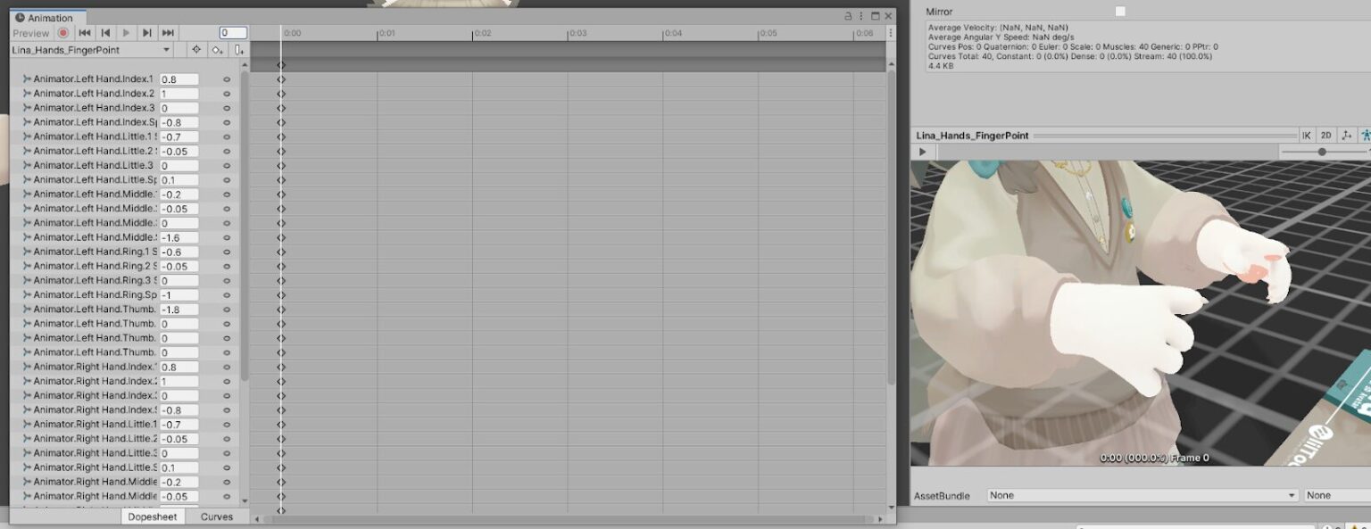1371x529 pixels.
Task: Click the Preview button in Animation window
Action: click(31, 33)
